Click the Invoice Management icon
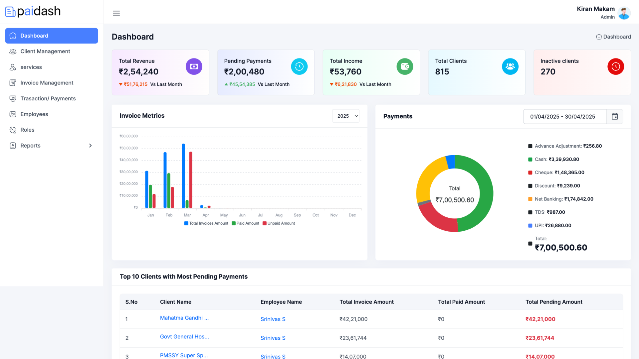Image resolution: width=639 pixels, height=359 pixels. (13, 83)
